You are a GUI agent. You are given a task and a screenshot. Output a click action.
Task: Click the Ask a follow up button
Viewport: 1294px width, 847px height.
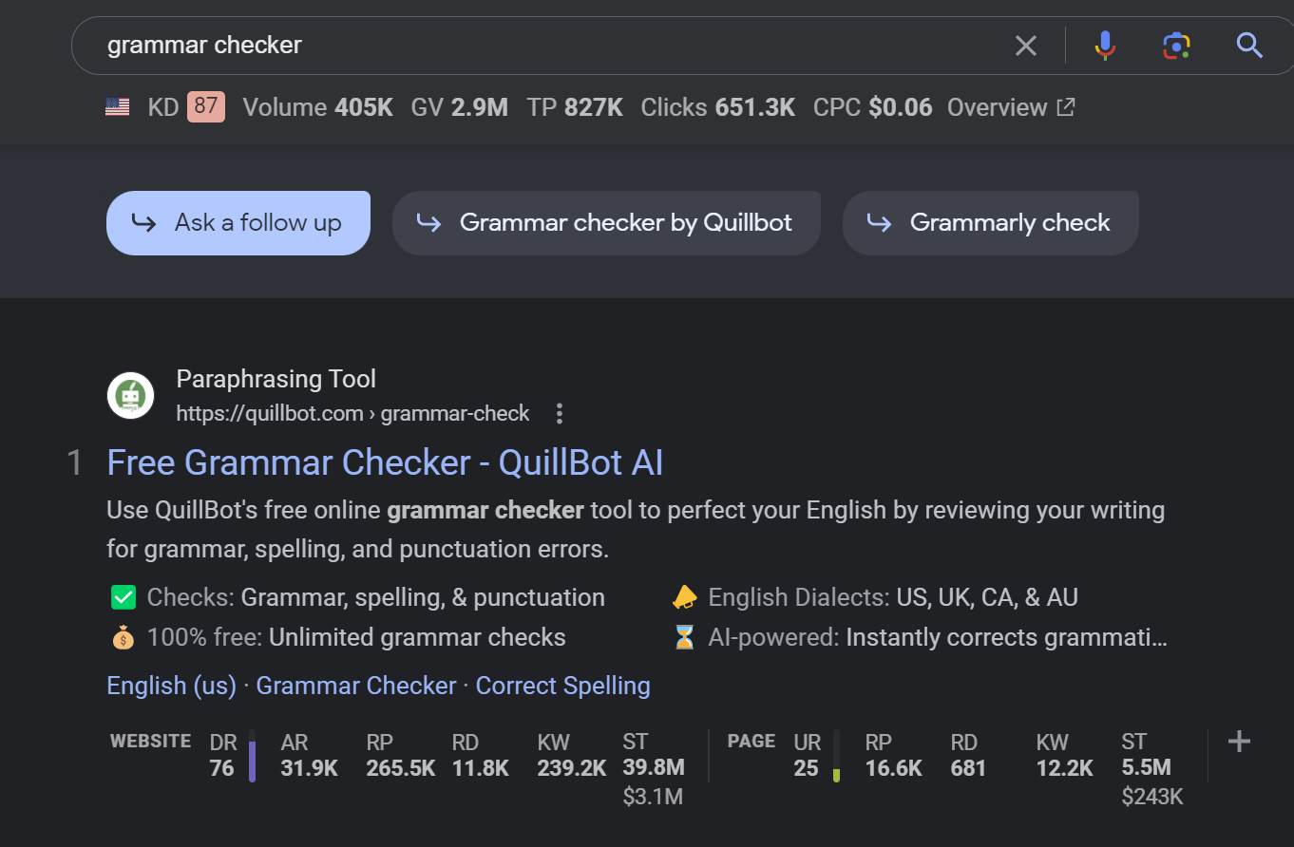[238, 223]
